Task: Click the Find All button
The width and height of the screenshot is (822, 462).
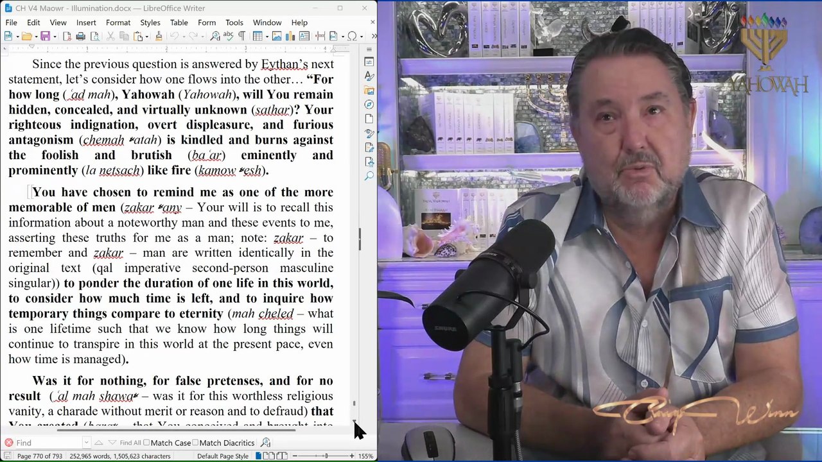Action: point(130,443)
